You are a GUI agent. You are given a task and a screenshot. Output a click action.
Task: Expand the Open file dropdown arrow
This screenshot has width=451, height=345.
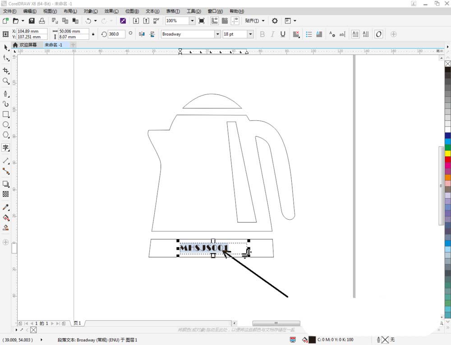coord(23,21)
